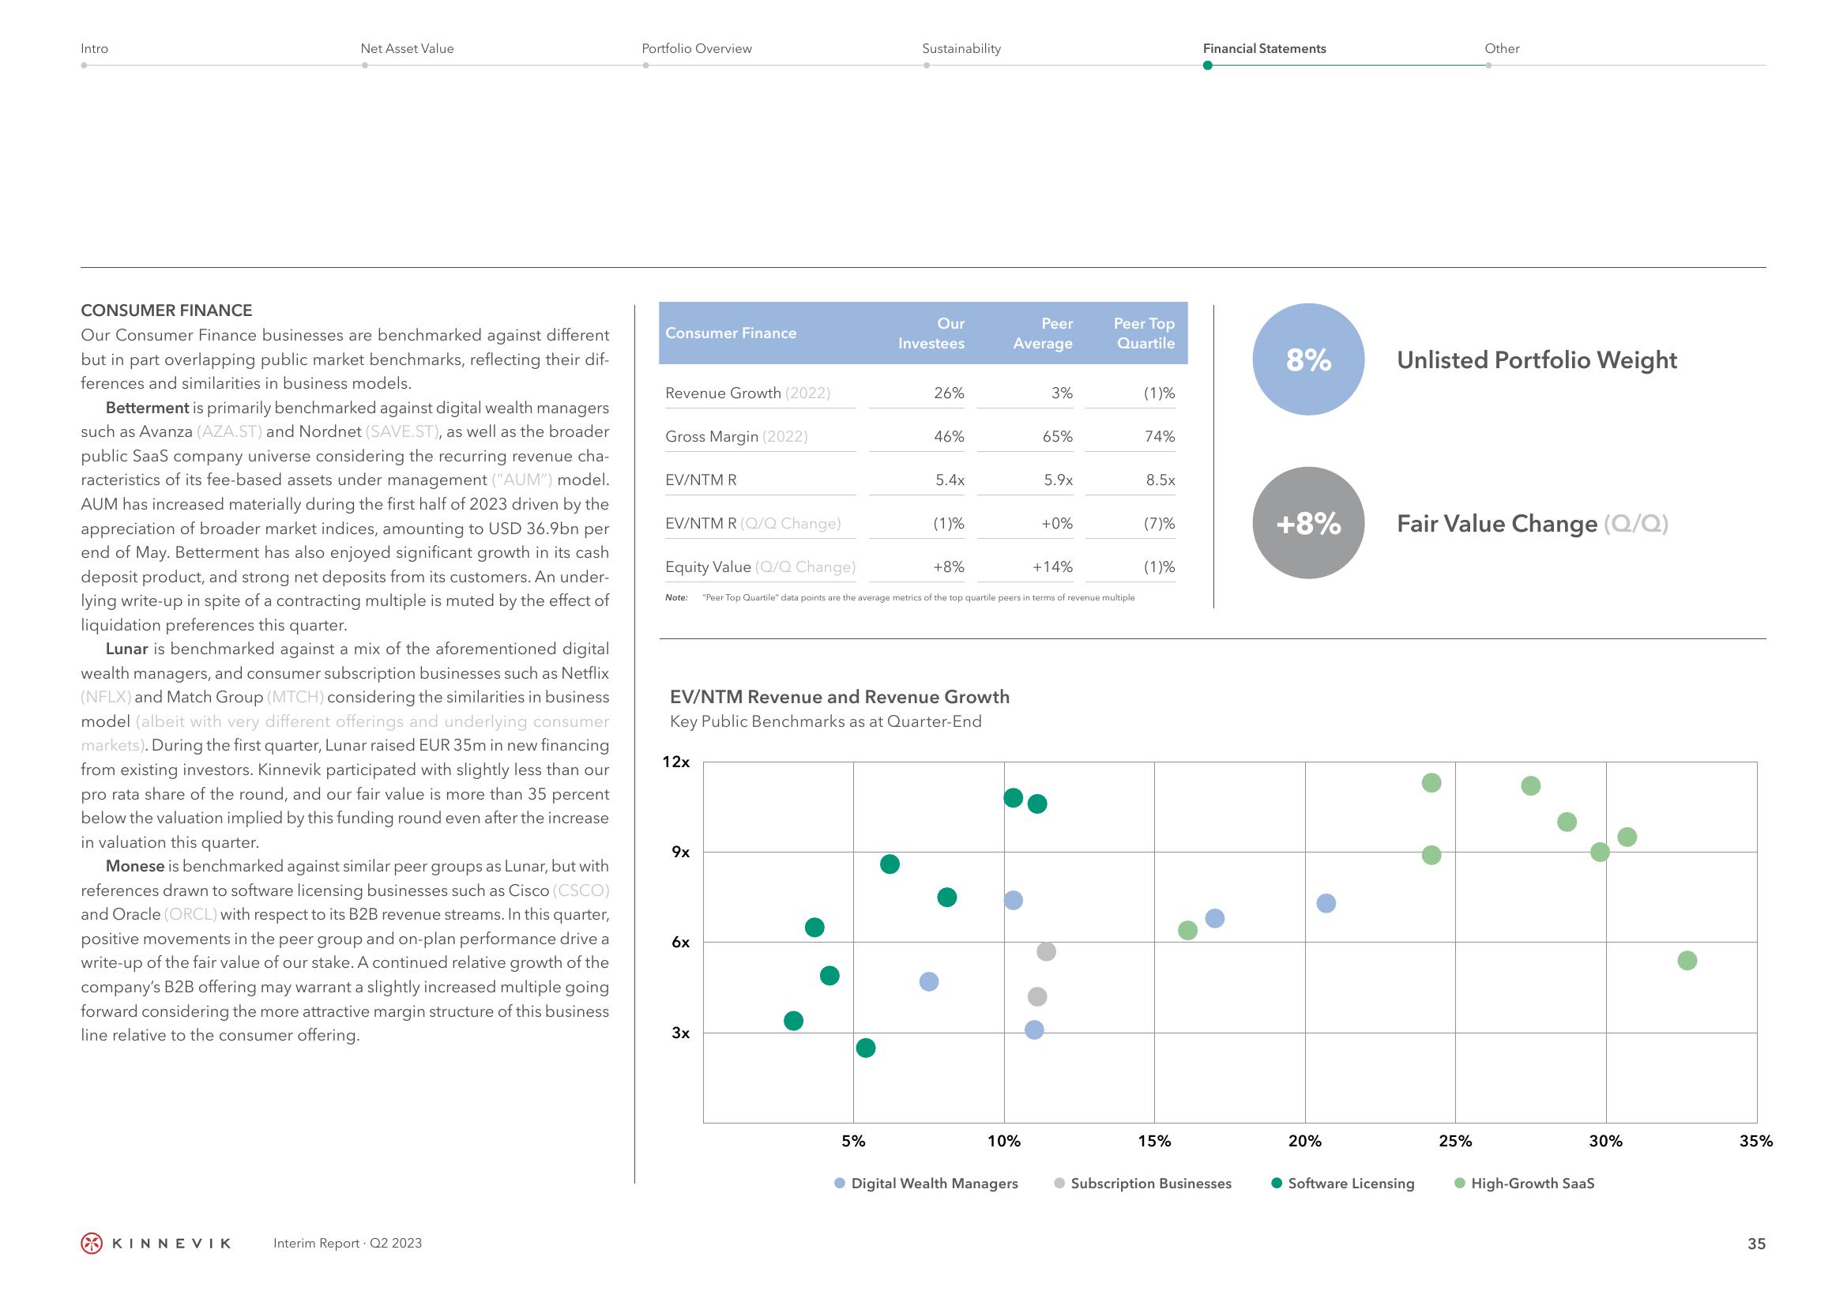1847x1306 pixels.
Task: Click the page number 35
Action: click(1757, 1244)
